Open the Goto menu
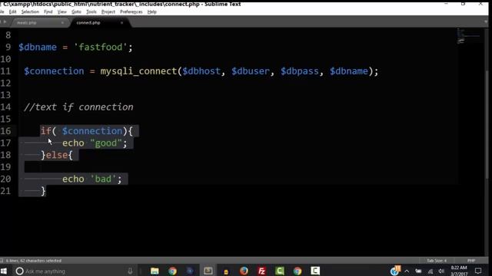Screen dimensions: 492x276 pos(76,12)
